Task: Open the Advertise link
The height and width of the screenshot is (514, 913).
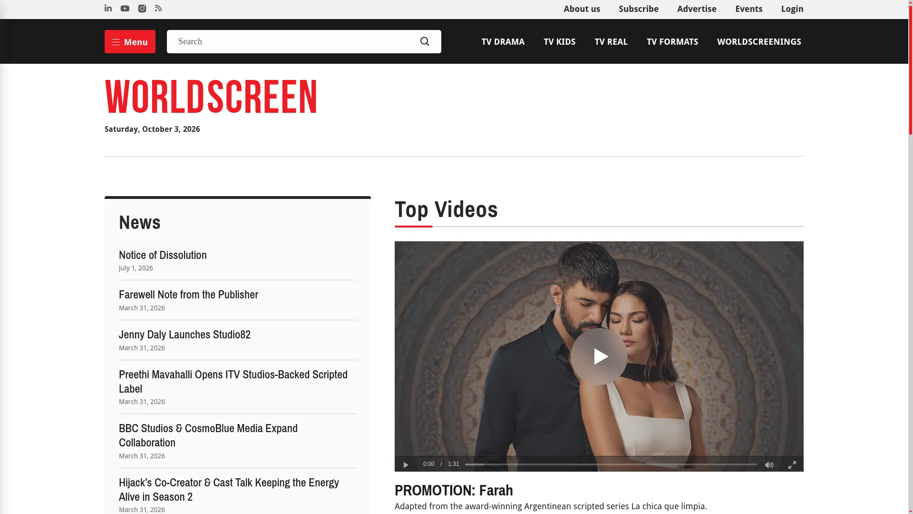Action: tap(697, 9)
